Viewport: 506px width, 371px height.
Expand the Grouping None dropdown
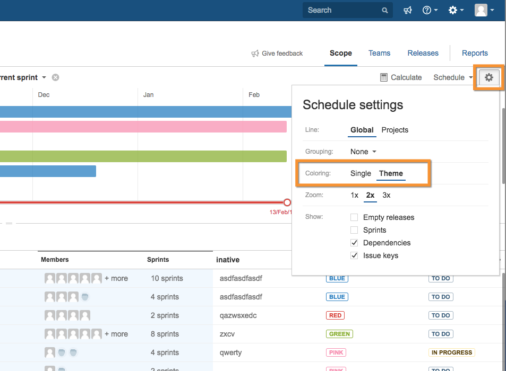coord(363,152)
